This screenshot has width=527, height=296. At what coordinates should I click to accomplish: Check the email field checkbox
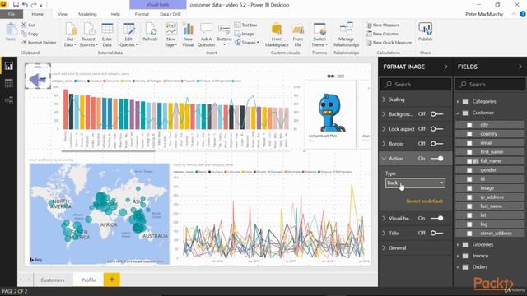469,143
